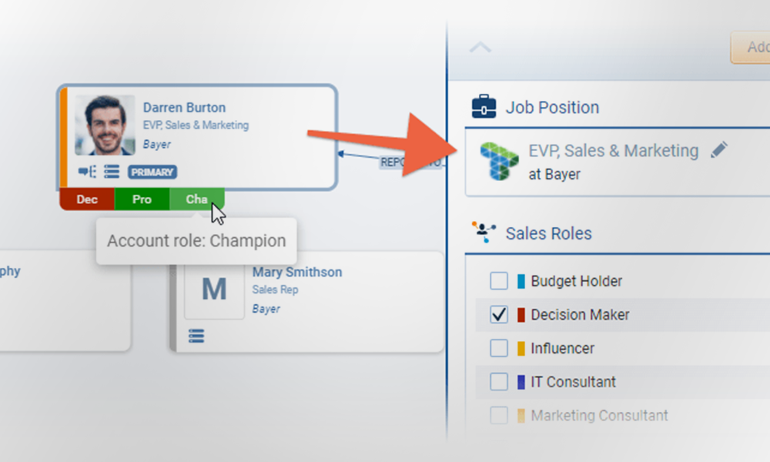Click Darren Burton's profile photo

[x=105, y=125]
